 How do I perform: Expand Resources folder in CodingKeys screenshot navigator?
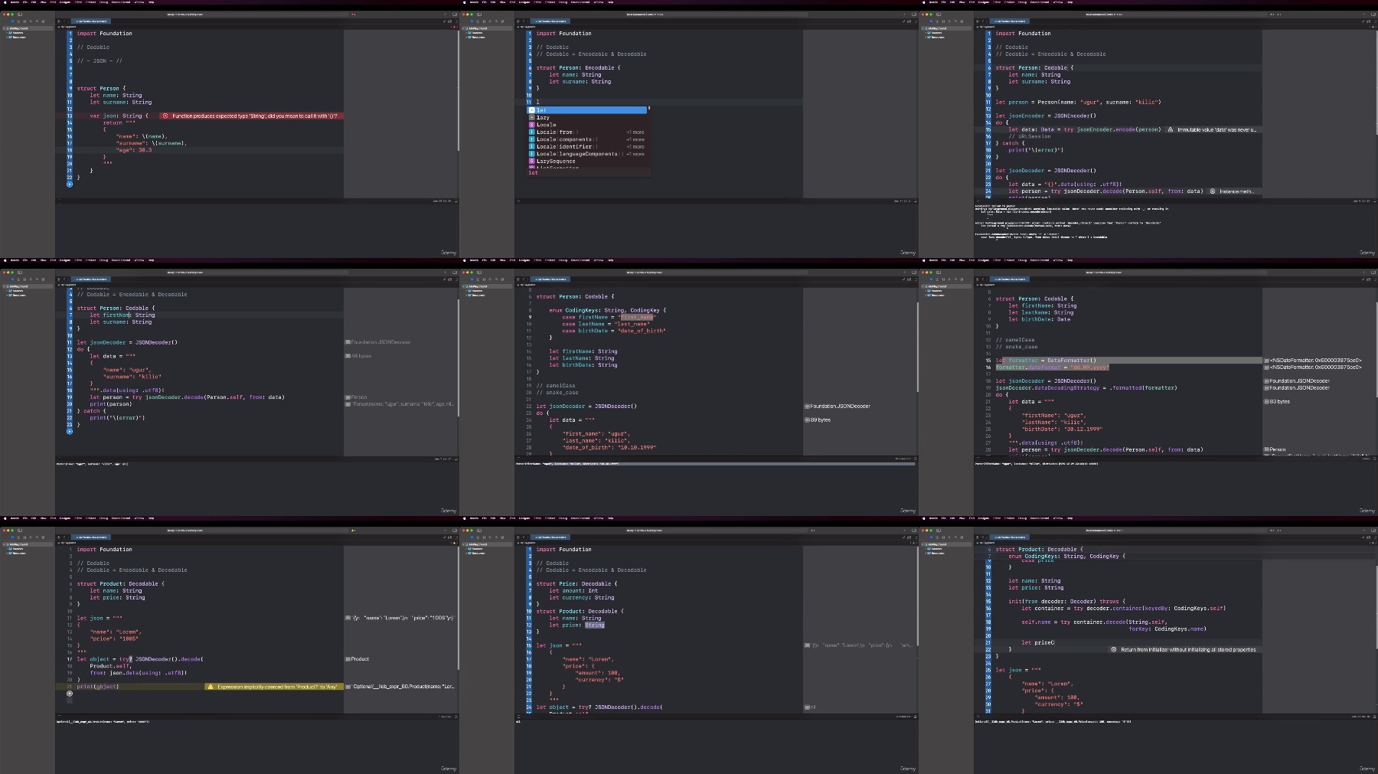[466, 295]
